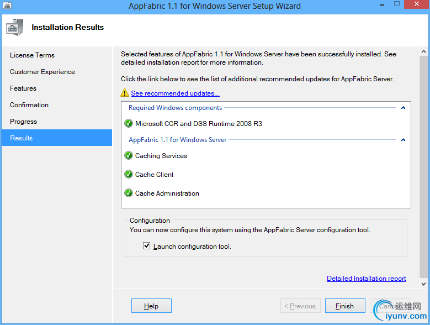Click the setup wizard title bar icon
Image resolution: width=430 pixels, height=325 pixels.
[7, 5]
